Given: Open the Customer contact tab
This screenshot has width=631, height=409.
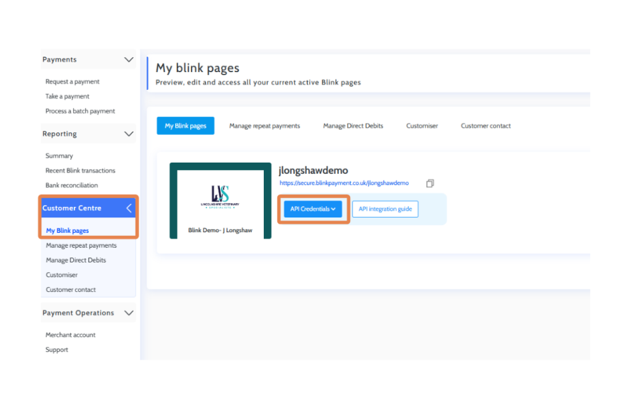Looking at the screenshot, I should coord(486,126).
